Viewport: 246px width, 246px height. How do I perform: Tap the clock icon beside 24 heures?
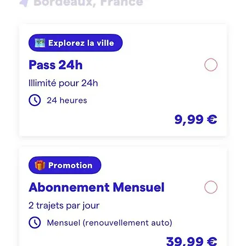34,100
